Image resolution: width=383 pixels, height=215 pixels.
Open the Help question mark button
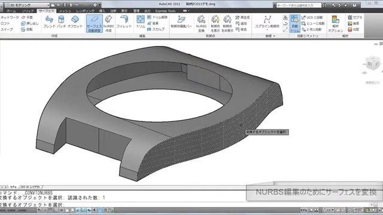[x=354, y=5]
